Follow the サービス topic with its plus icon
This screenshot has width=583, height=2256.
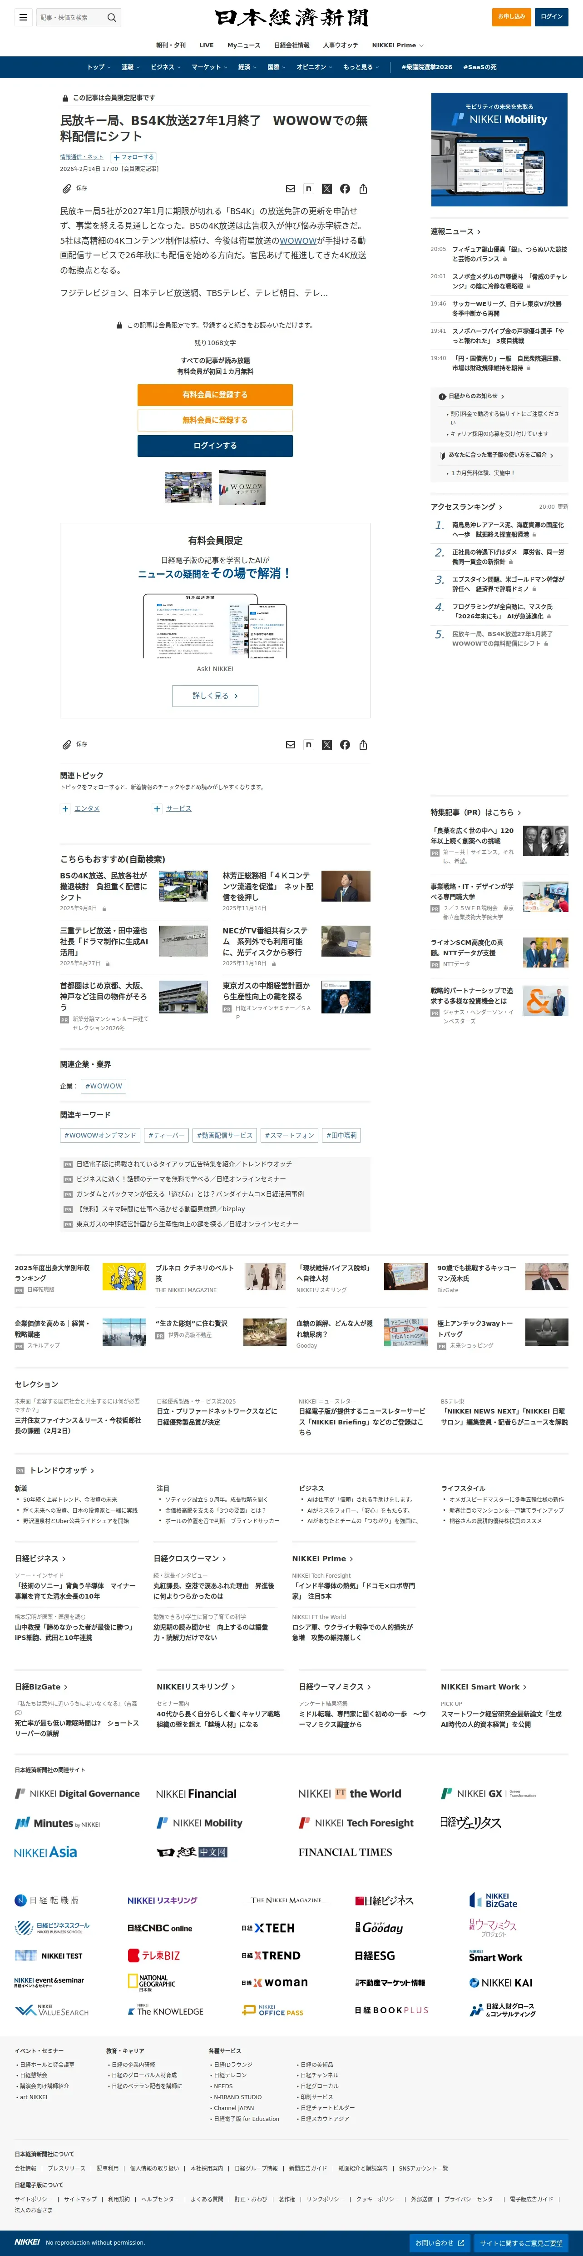click(158, 808)
